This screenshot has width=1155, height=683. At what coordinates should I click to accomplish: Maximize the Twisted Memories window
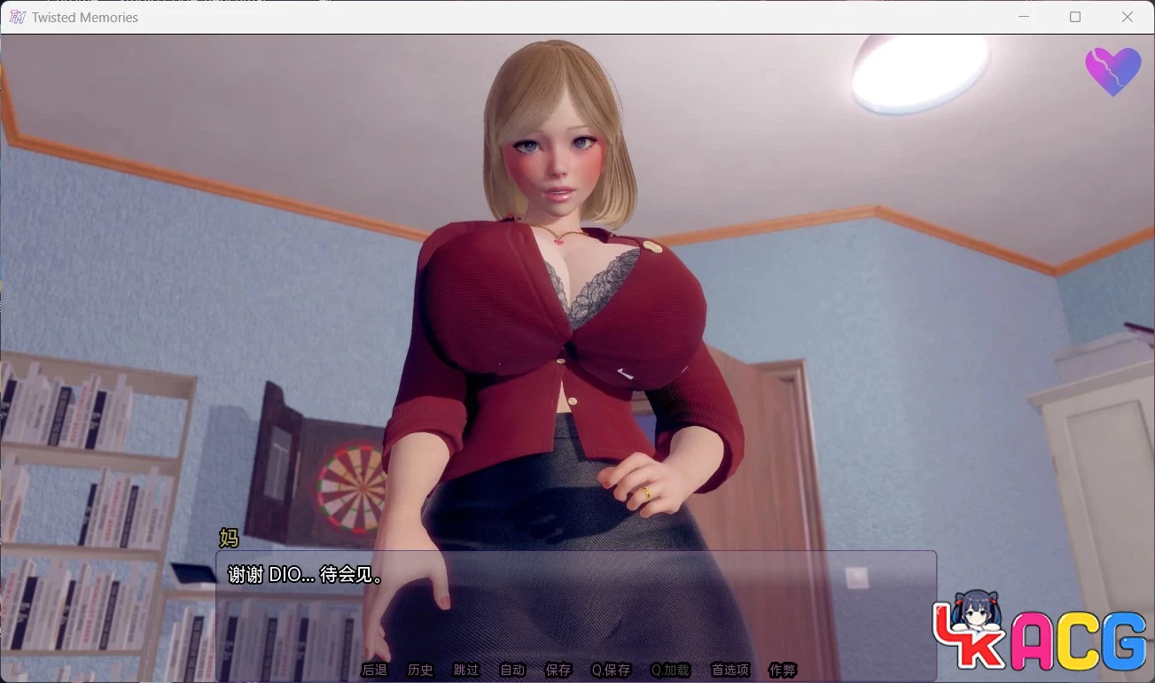1075,17
